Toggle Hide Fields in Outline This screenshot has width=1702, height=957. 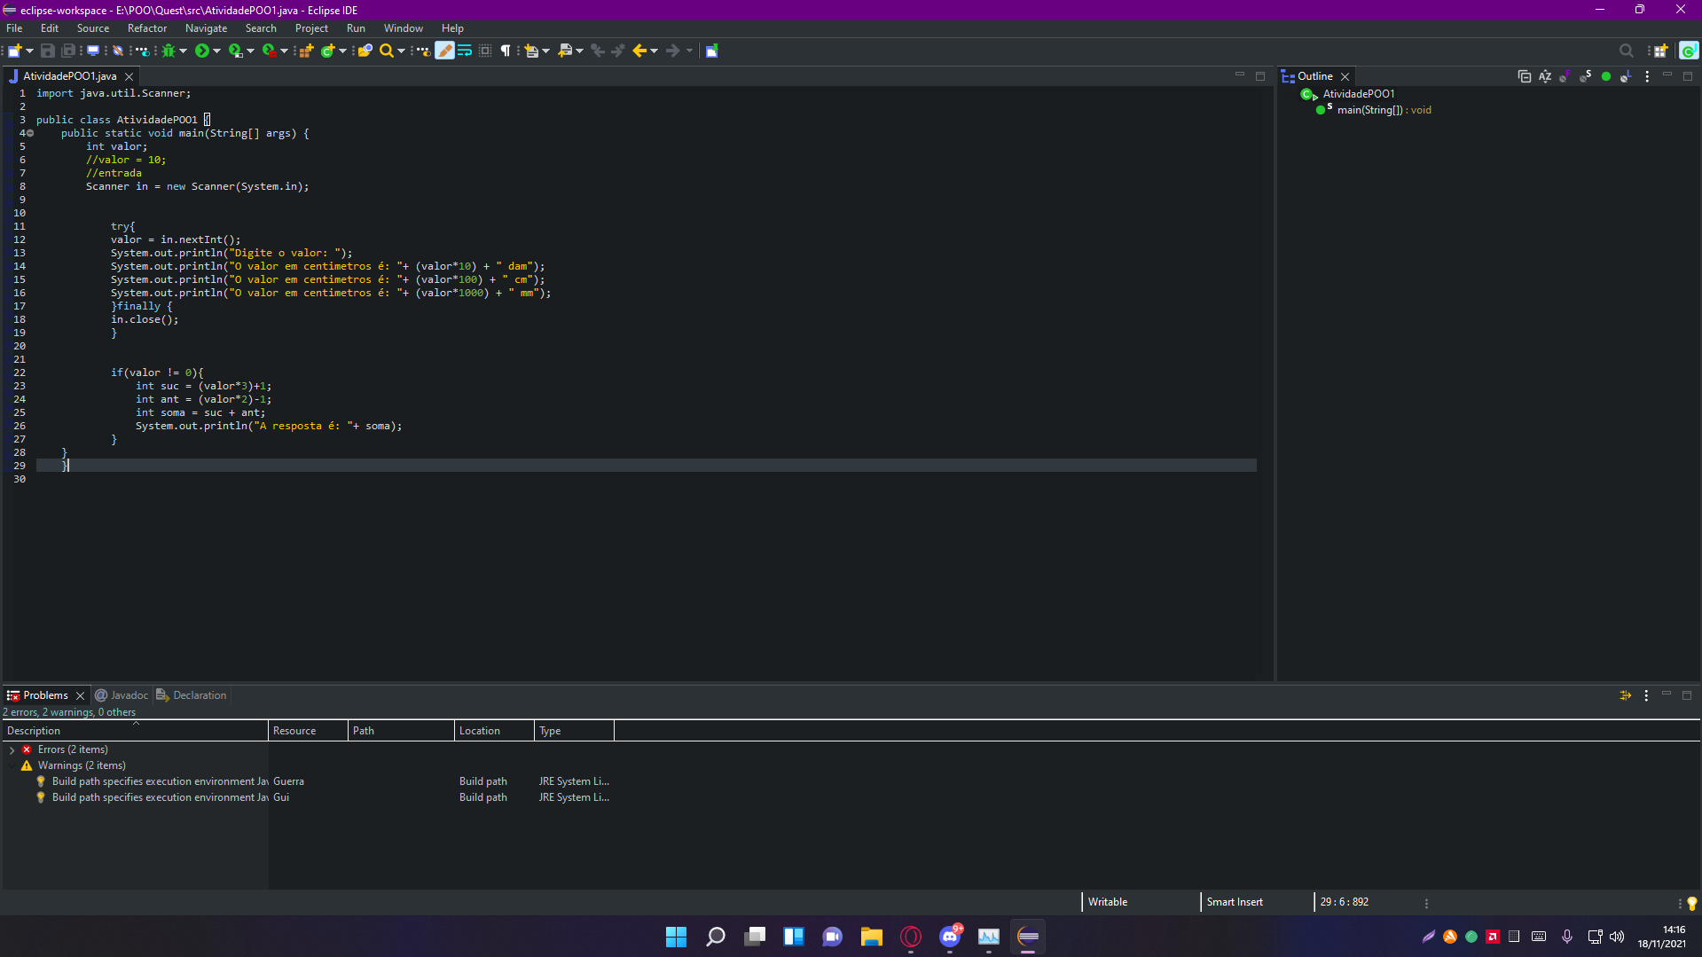coord(1565,76)
